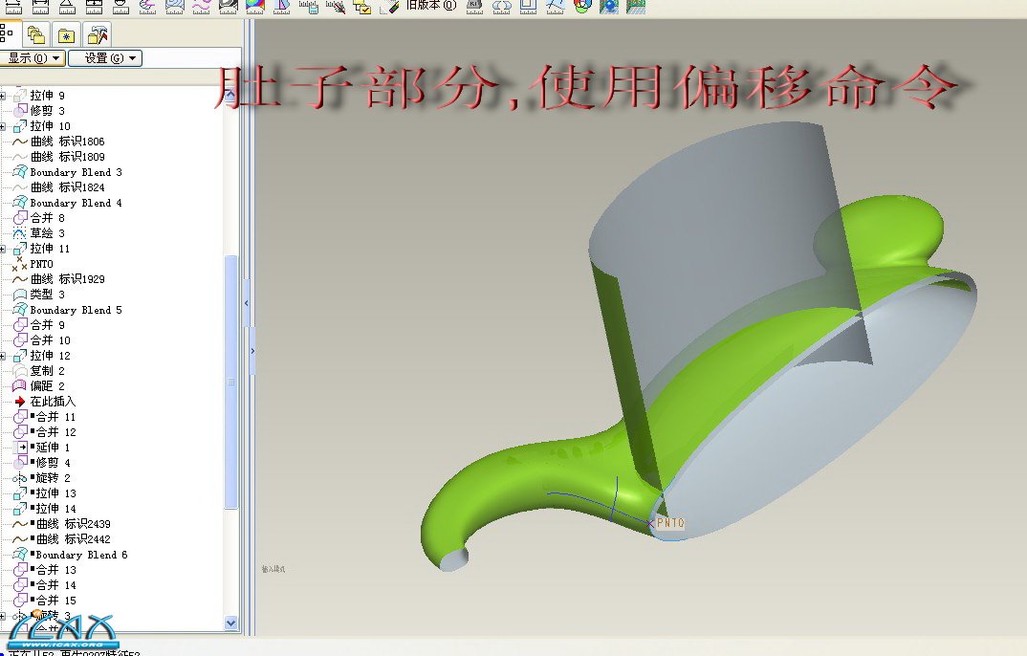Screen dimensions: 1027x656
Task: Expand the 拉伸 11 feature node
Action: click(x=3, y=249)
